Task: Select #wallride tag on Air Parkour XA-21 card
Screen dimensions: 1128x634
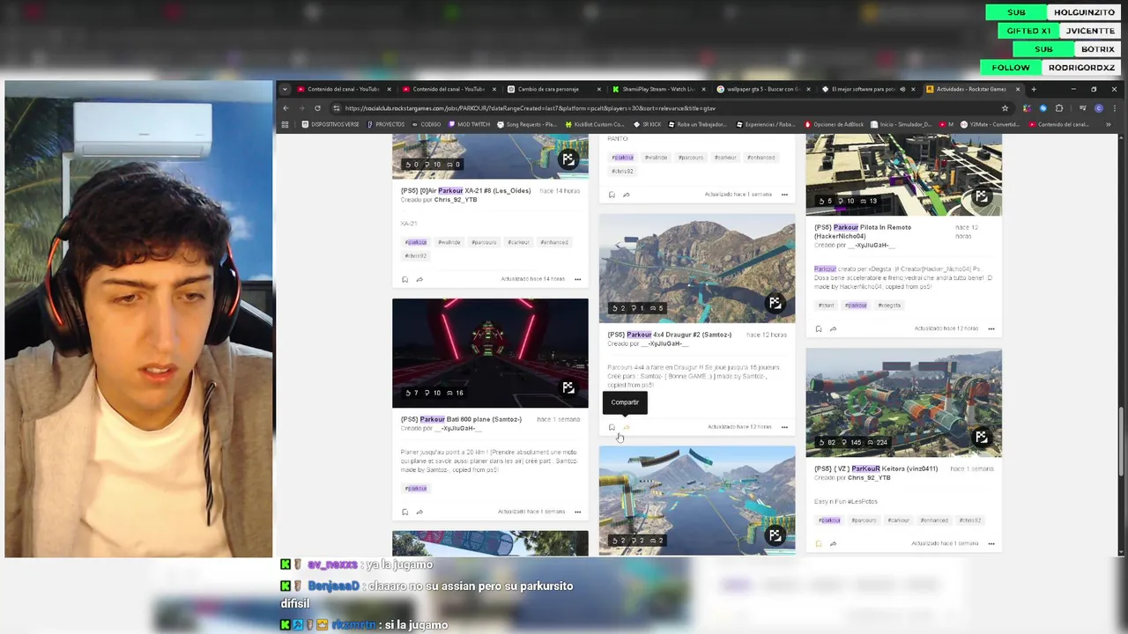Action: [449, 242]
